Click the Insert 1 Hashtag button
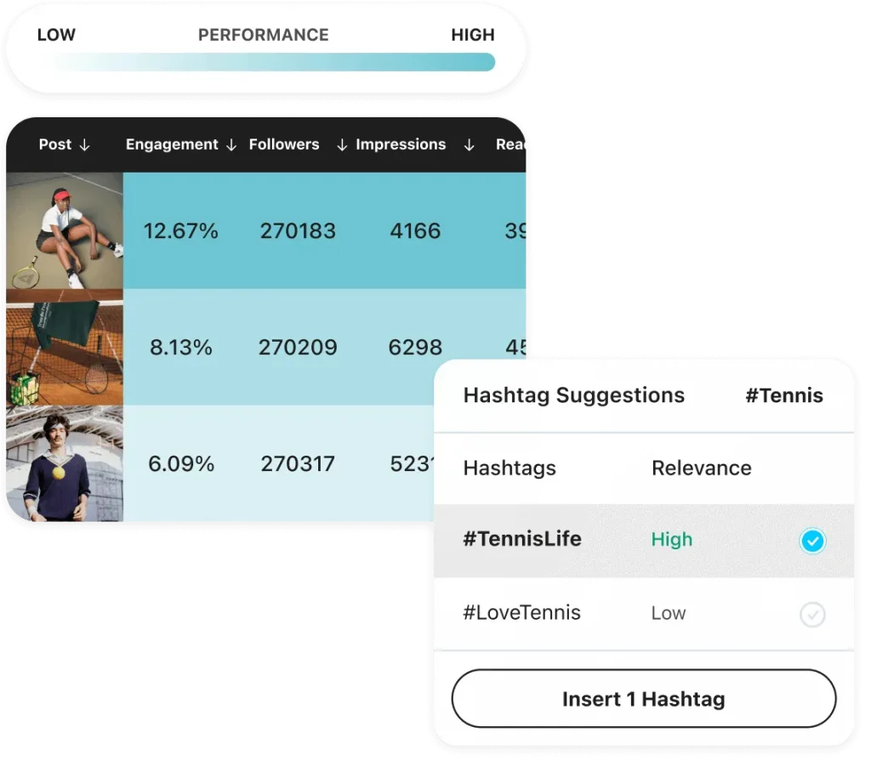 [x=643, y=699]
